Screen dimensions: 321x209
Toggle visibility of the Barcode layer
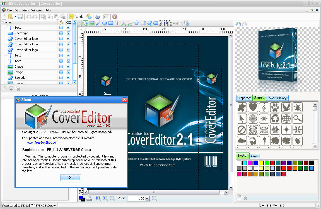[x=68, y=78]
